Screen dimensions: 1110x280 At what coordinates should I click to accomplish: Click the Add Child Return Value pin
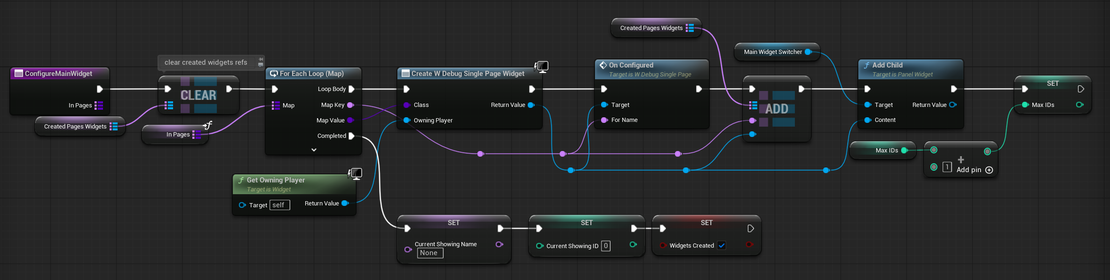[952, 105]
